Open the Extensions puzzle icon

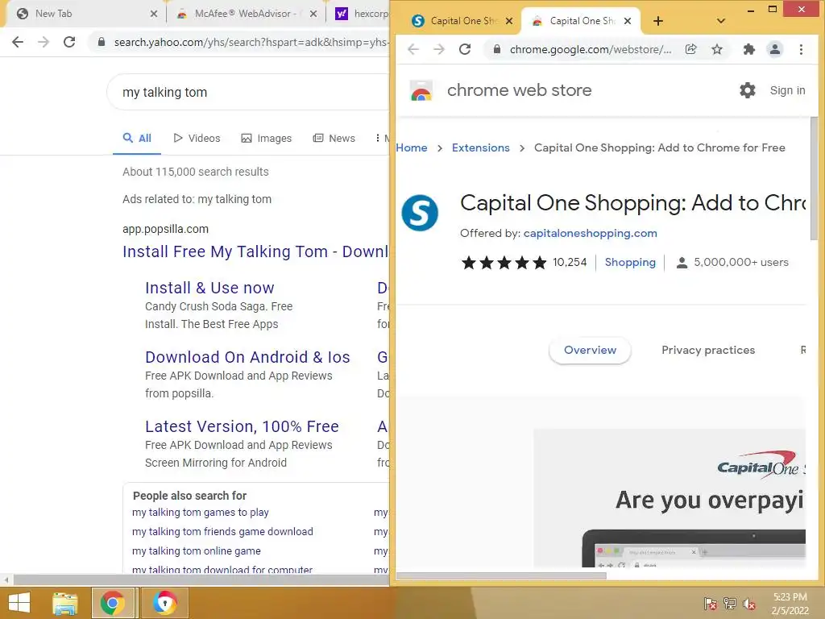click(748, 49)
